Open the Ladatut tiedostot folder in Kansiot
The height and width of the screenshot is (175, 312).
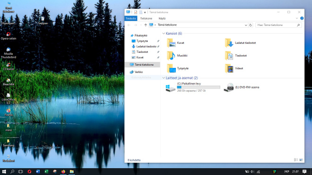tap(240, 43)
